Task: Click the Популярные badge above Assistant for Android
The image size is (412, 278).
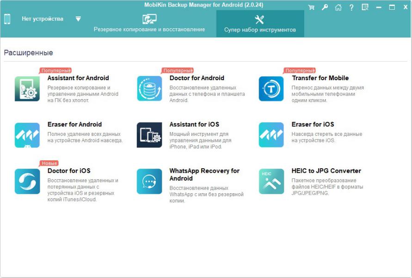Action: [55, 70]
